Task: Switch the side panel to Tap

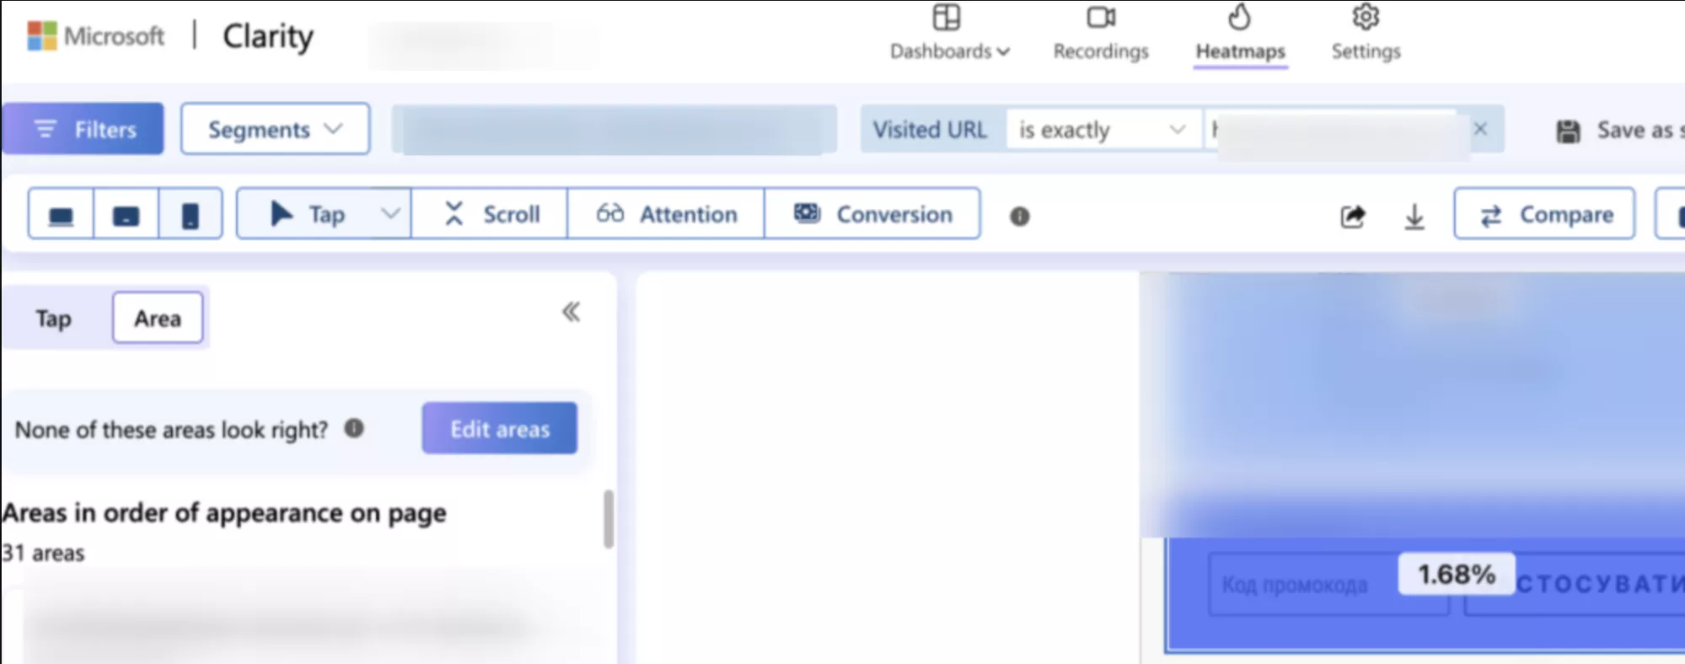Action: [x=53, y=319]
